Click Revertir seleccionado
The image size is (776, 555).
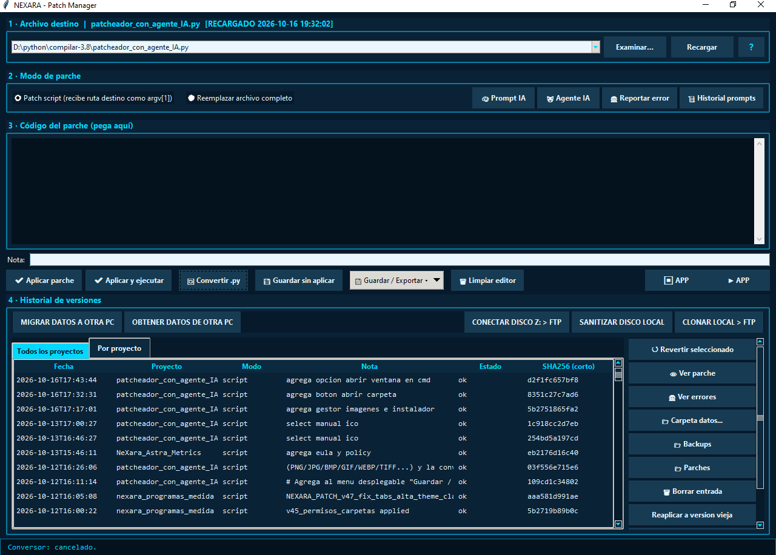[692, 350]
